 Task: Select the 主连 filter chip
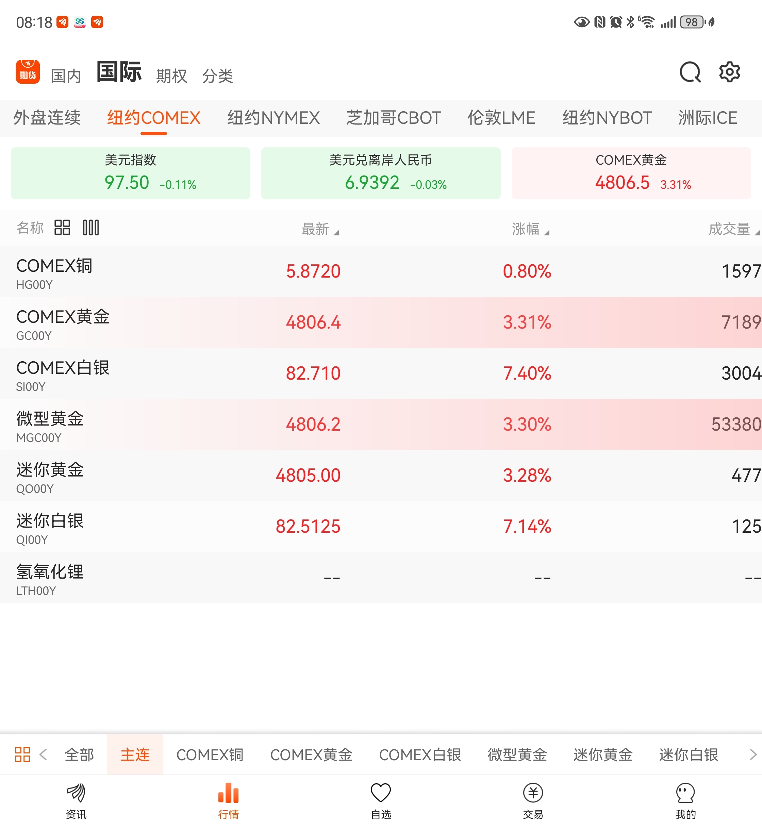135,754
